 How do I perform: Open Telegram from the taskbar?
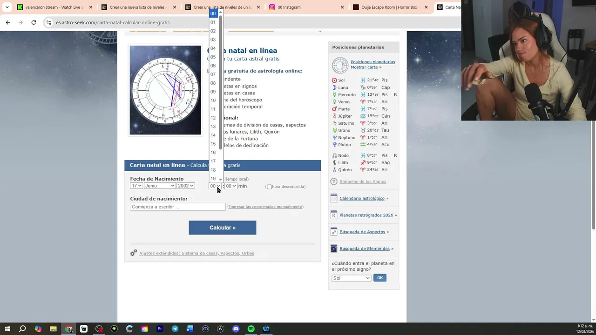coord(175,329)
